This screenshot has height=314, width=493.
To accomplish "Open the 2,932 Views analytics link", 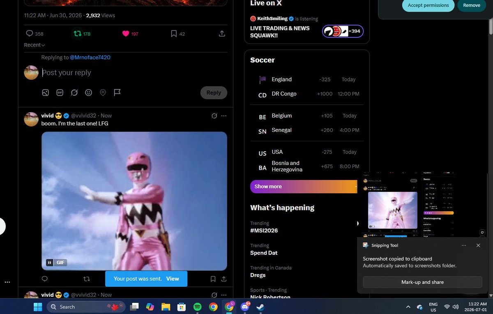I will point(100,16).
